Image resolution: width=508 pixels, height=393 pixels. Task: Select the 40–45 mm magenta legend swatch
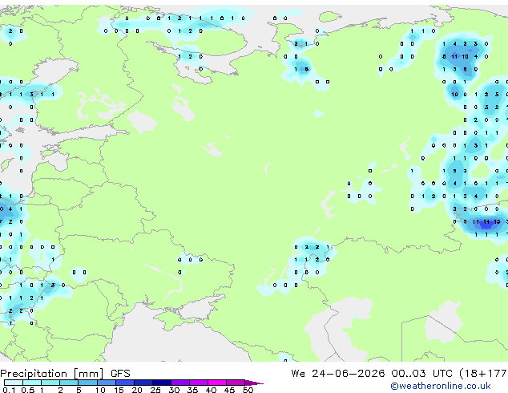217,383
